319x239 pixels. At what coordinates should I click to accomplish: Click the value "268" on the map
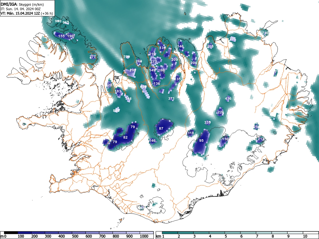[x=210, y=46]
